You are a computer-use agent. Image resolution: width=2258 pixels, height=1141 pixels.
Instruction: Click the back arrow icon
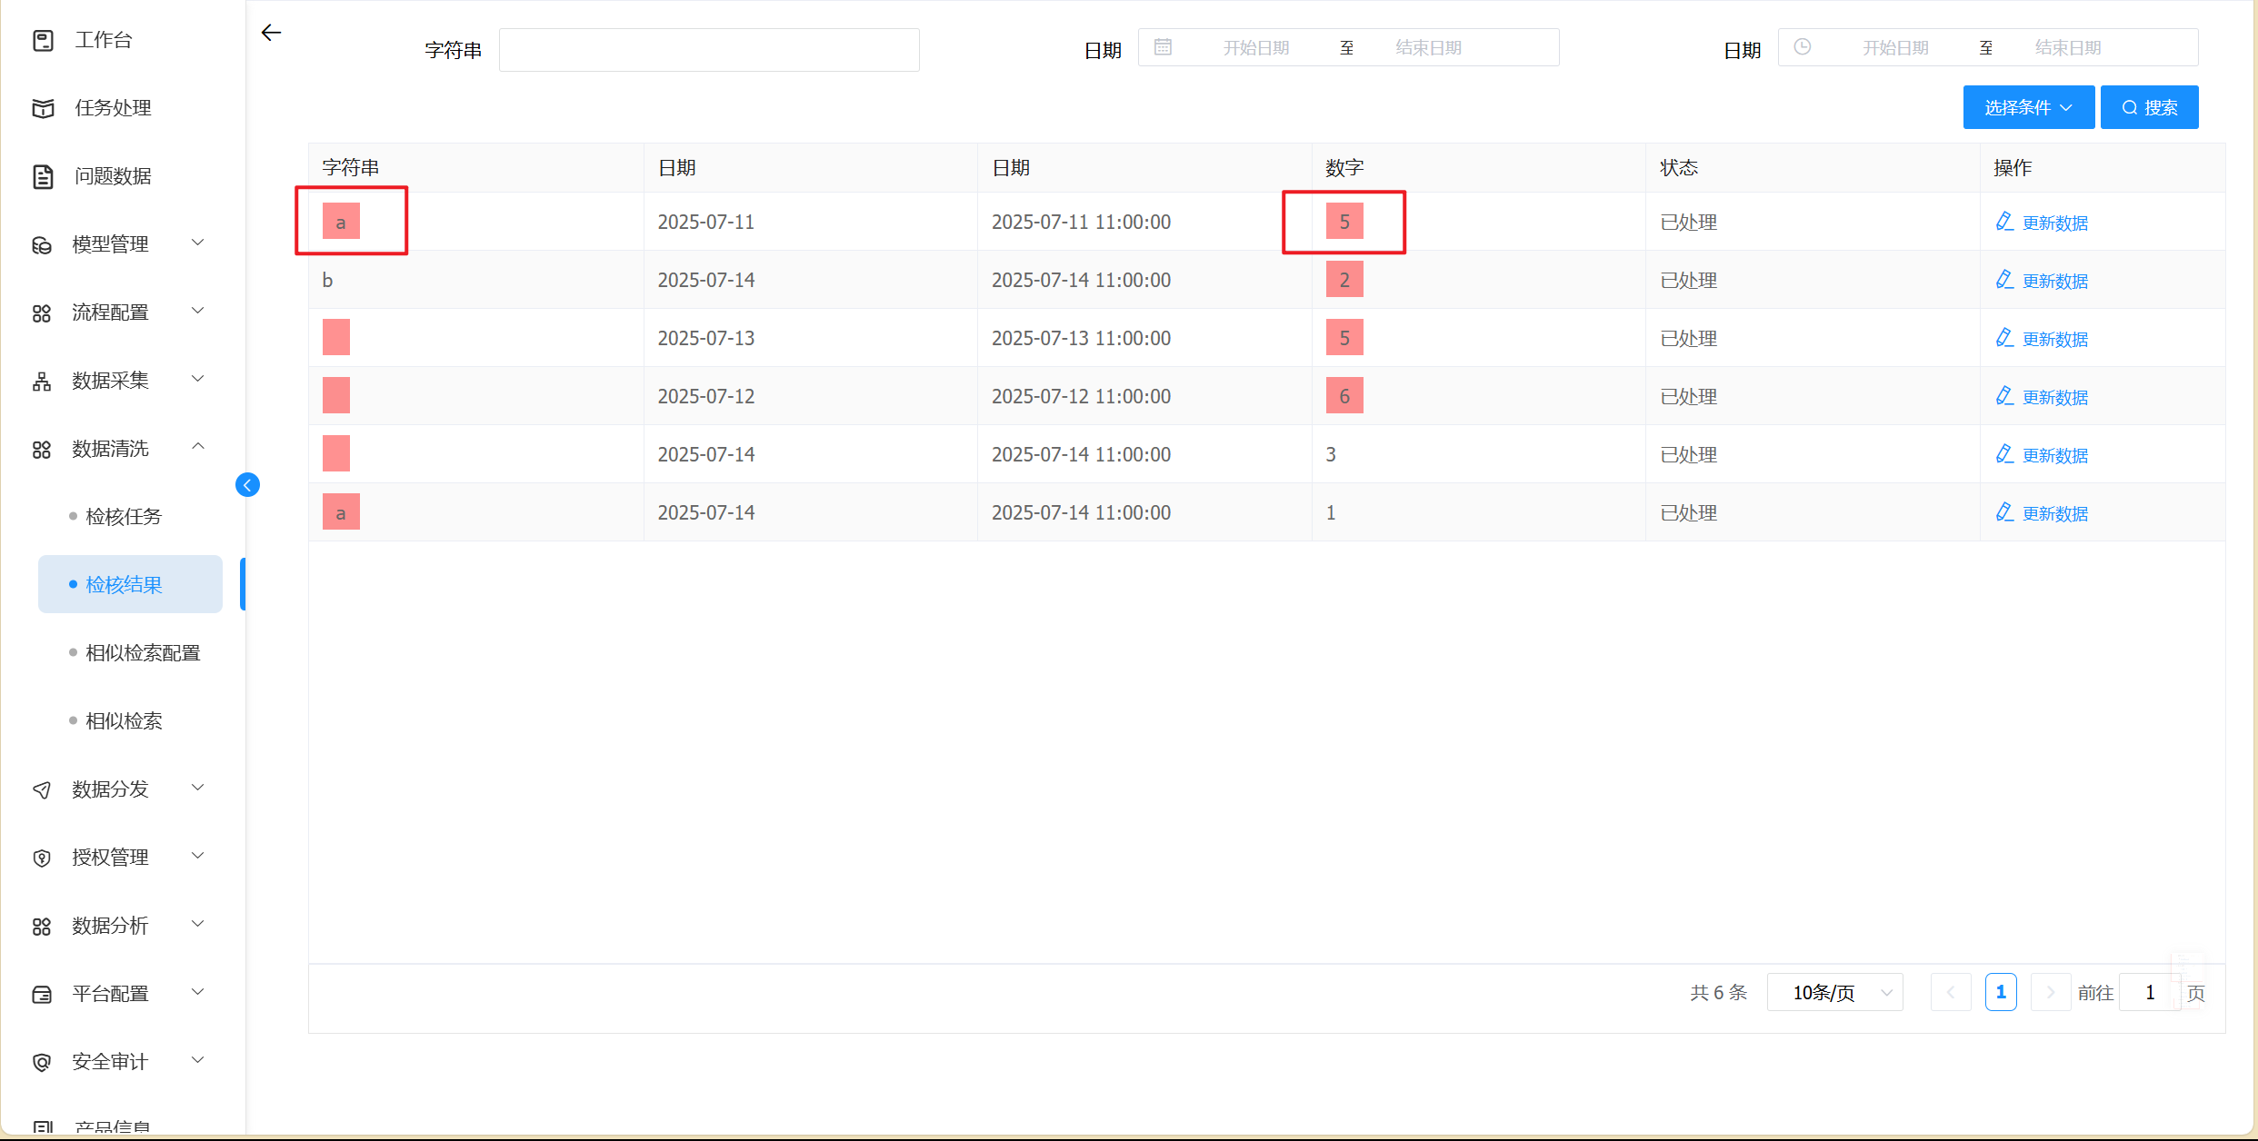point(271,34)
